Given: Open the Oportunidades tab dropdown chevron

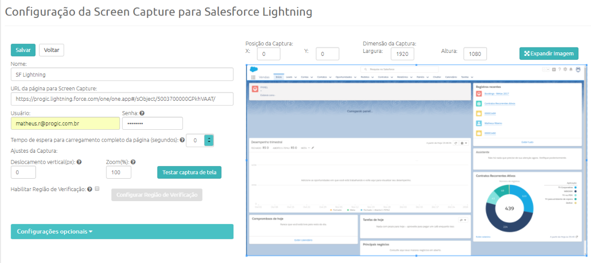Looking at the screenshot, I should (355, 77).
